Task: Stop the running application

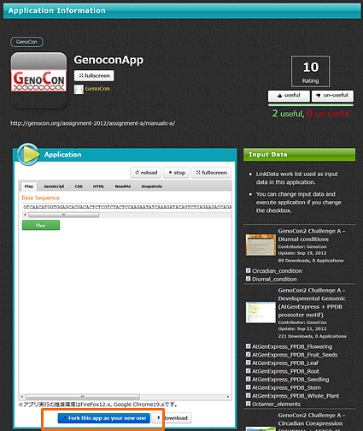Action: [x=176, y=173]
